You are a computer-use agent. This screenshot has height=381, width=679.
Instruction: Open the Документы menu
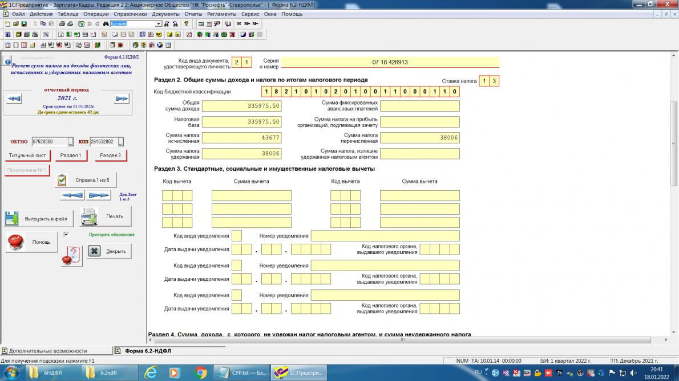165,14
